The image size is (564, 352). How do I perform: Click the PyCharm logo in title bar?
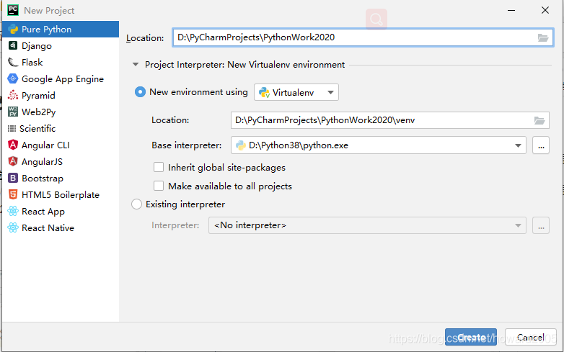(13, 10)
